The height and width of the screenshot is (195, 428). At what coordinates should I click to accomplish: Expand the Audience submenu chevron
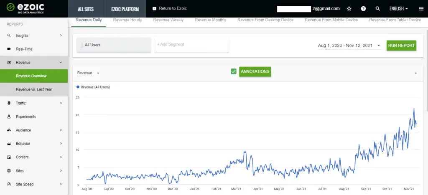tap(61, 130)
